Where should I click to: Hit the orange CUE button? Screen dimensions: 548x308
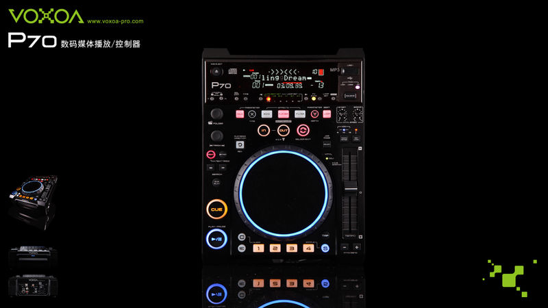[216, 209]
